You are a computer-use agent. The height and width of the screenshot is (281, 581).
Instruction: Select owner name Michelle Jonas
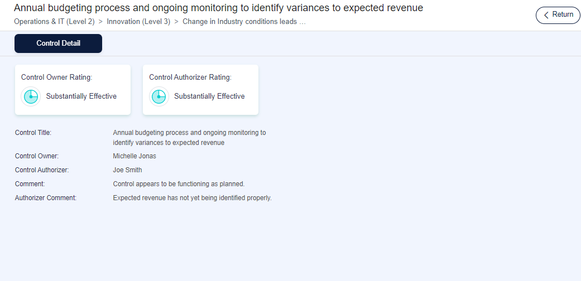tap(135, 156)
